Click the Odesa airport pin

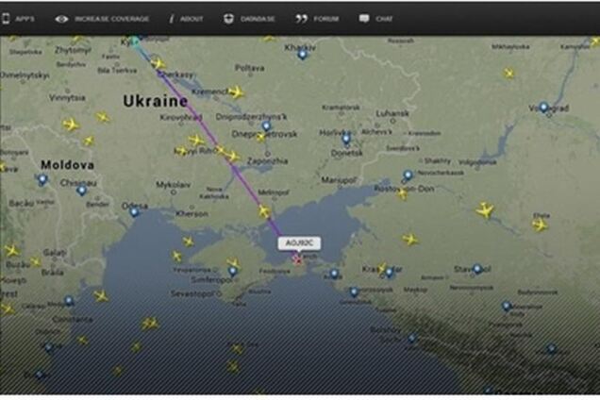[x=134, y=212]
